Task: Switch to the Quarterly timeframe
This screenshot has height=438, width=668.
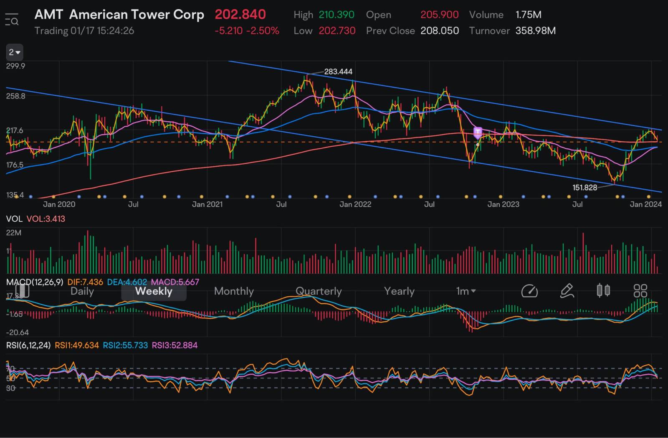Action: click(319, 291)
